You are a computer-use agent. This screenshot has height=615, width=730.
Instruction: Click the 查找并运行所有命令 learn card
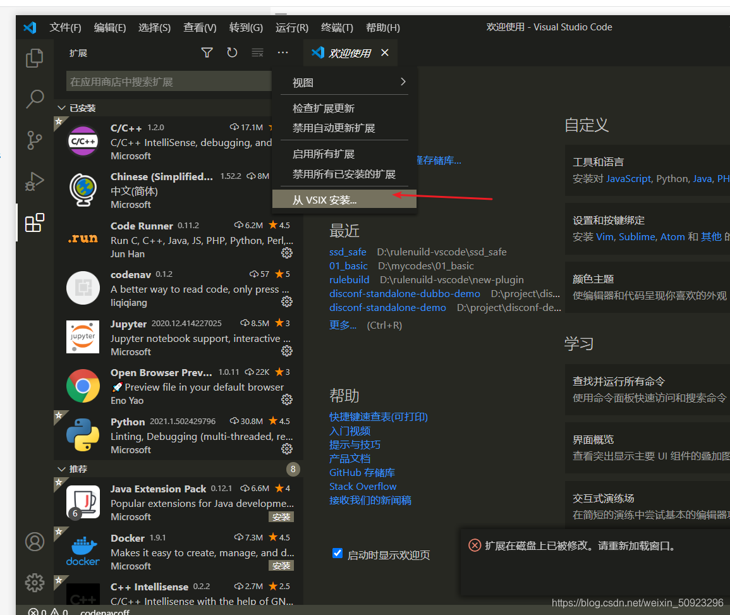pyautogui.click(x=648, y=390)
